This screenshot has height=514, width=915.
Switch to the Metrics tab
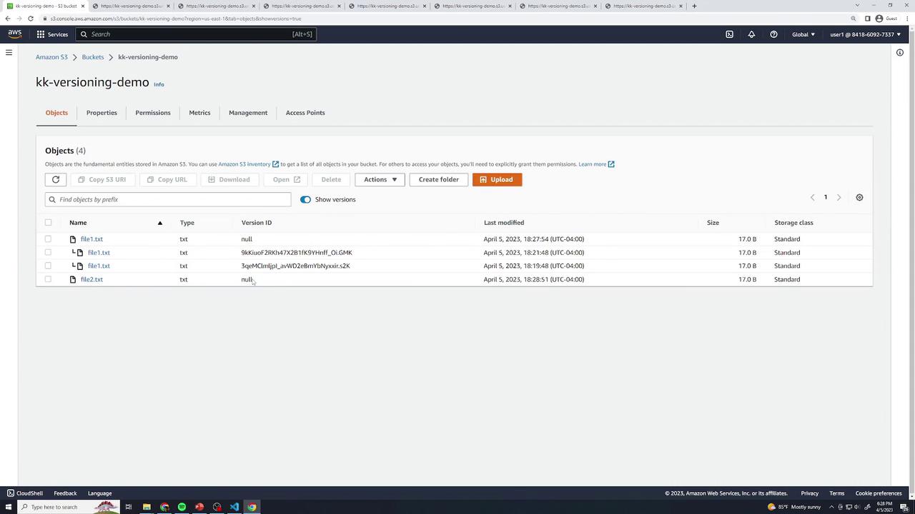point(199,113)
